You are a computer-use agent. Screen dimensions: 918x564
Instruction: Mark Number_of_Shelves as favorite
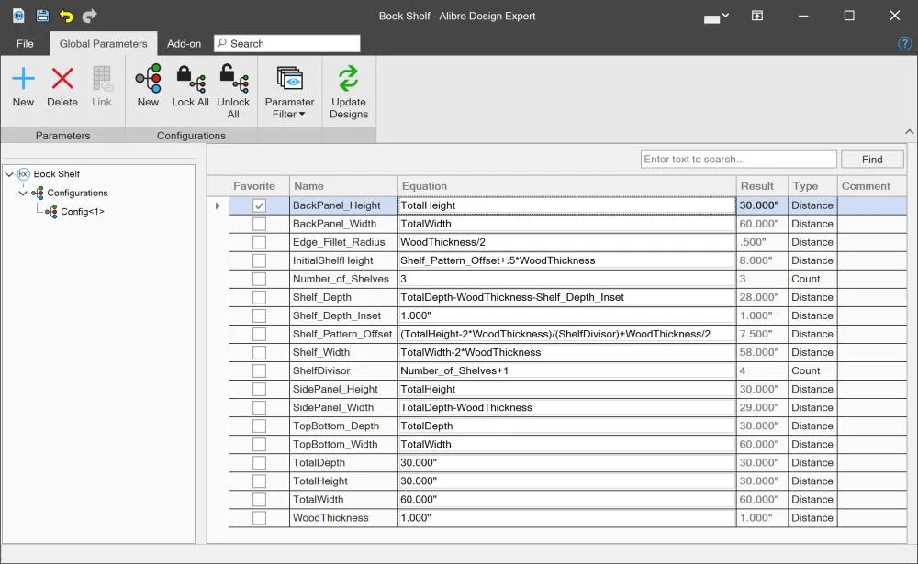click(260, 279)
